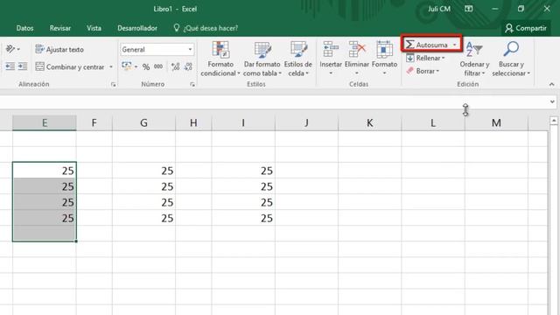Open Dar formato como tabla gallery
560x315 pixels.
(x=262, y=59)
